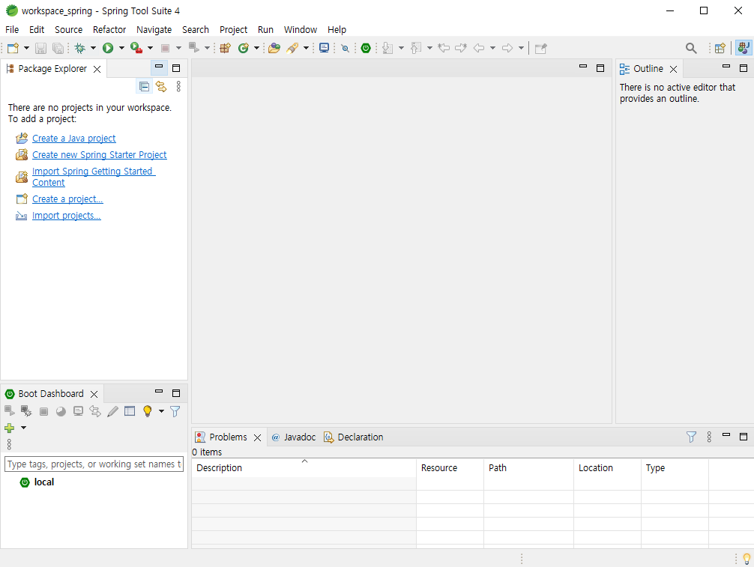754x567 pixels.
Task: Click Create new Spring Starter Project link
Action: (99, 155)
